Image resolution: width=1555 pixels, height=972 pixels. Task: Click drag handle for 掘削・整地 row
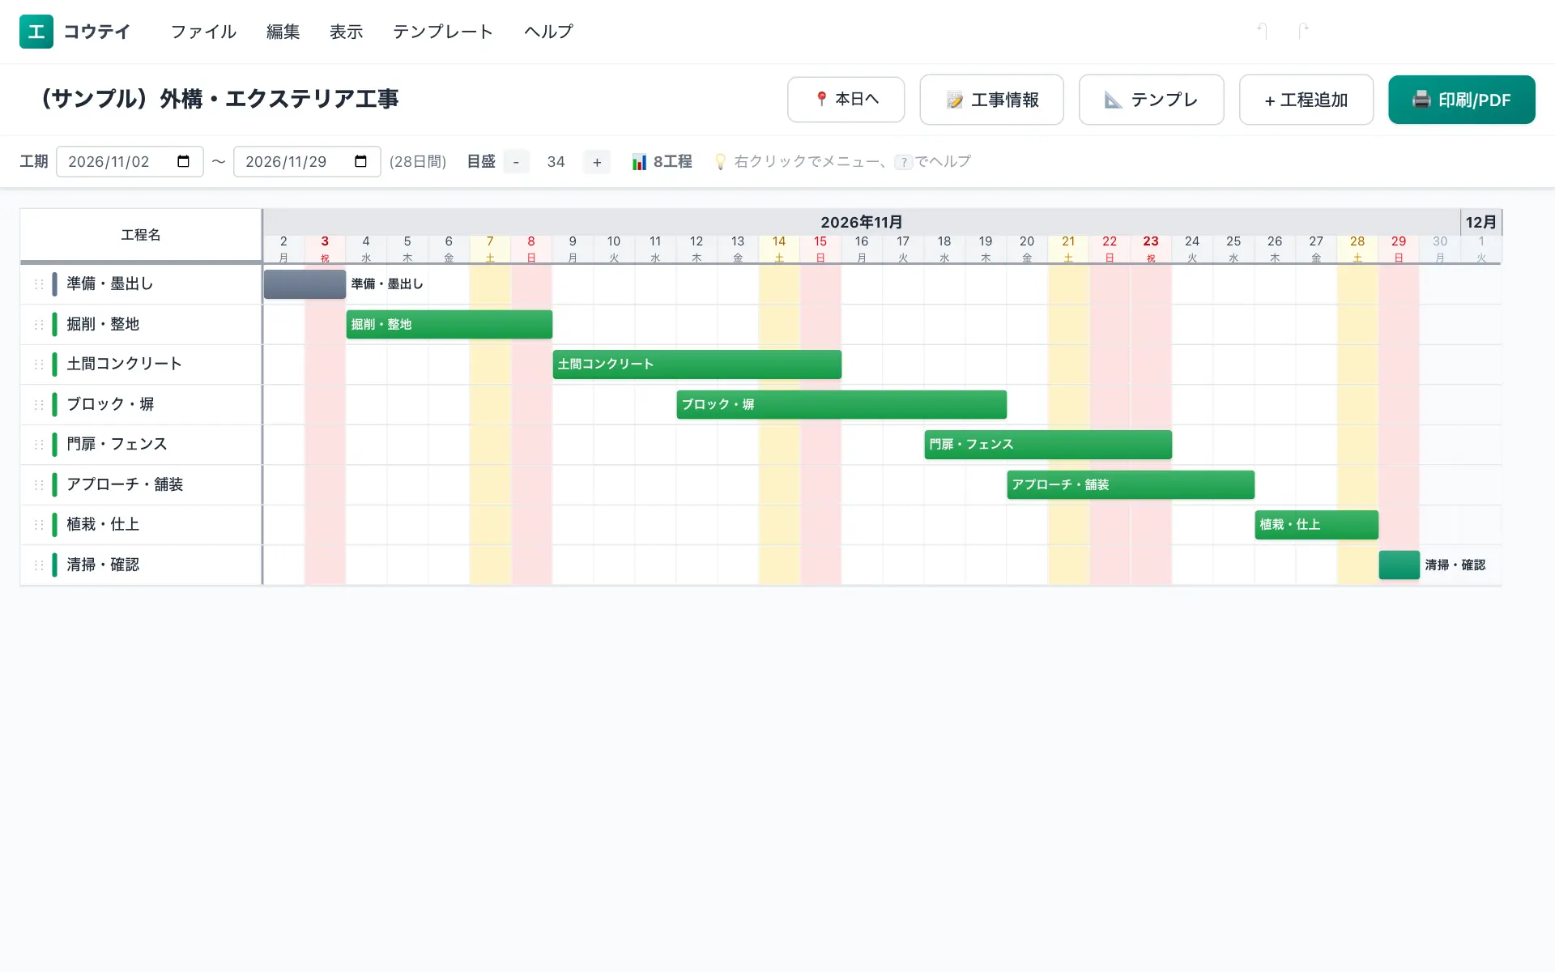(39, 324)
